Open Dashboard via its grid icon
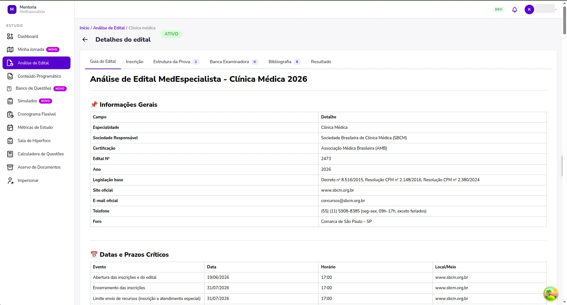This screenshot has height=305, width=567. point(10,36)
